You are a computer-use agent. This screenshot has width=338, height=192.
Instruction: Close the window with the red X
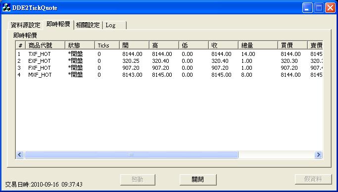(330, 8)
